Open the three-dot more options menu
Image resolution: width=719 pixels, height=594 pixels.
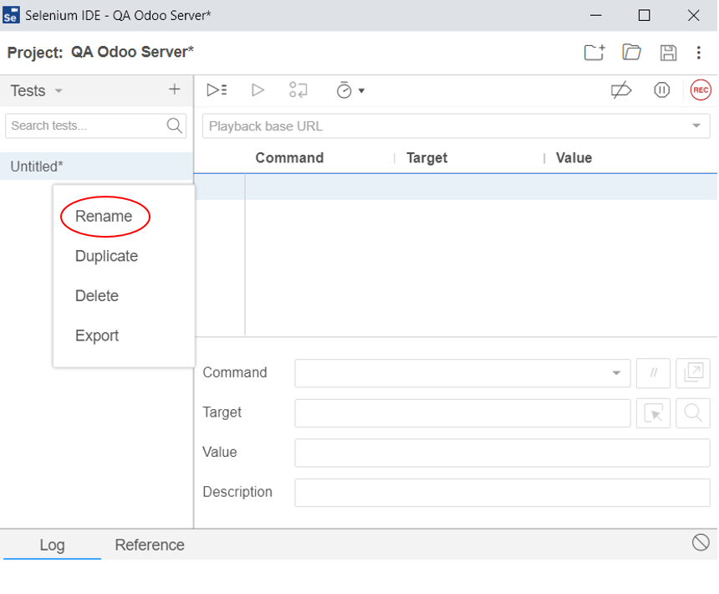point(698,53)
